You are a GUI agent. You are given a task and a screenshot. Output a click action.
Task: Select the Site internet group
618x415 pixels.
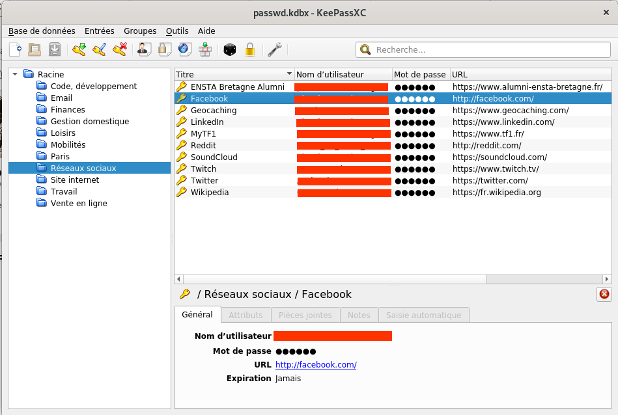pos(75,180)
